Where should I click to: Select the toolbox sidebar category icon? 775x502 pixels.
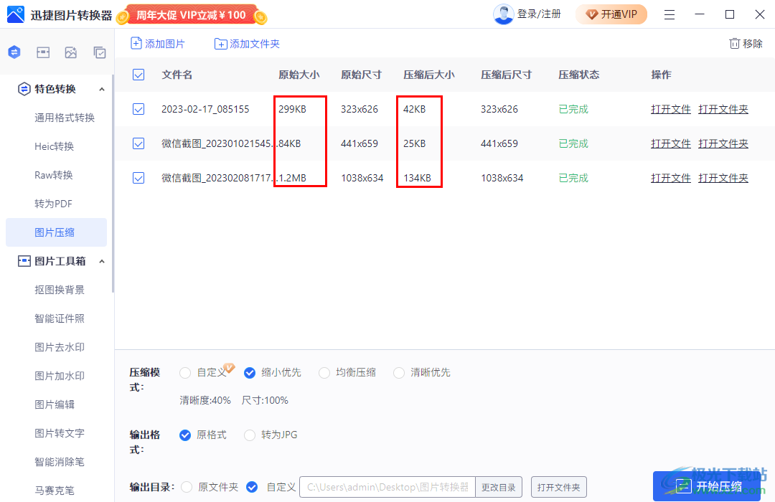click(43, 52)
